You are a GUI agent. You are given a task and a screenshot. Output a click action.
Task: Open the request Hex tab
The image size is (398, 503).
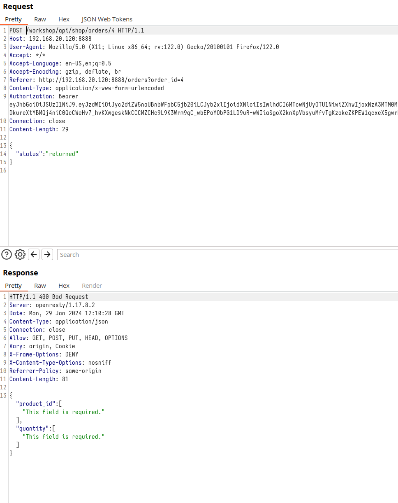pyautogui.click(x=64, y=19)
